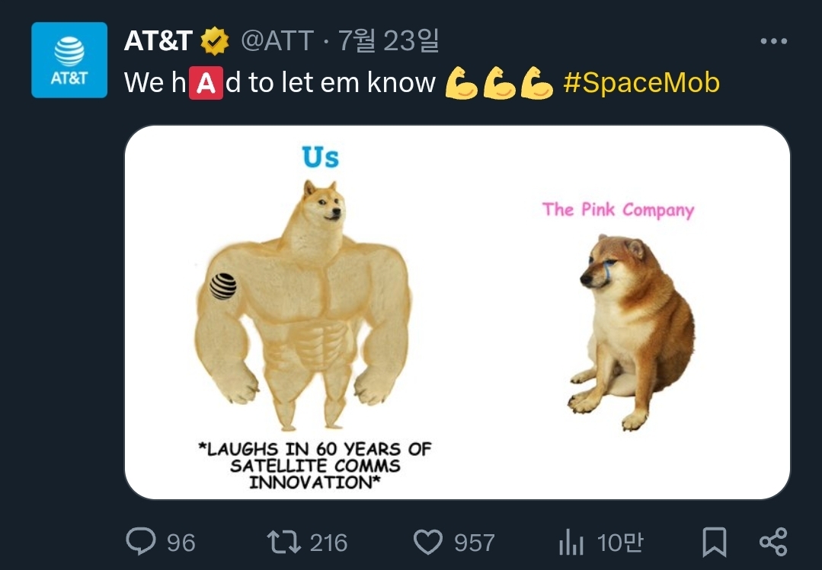Bookmark this AT&T tweet
The height and width of the screenshot is (570, 822).
(714, 542)
